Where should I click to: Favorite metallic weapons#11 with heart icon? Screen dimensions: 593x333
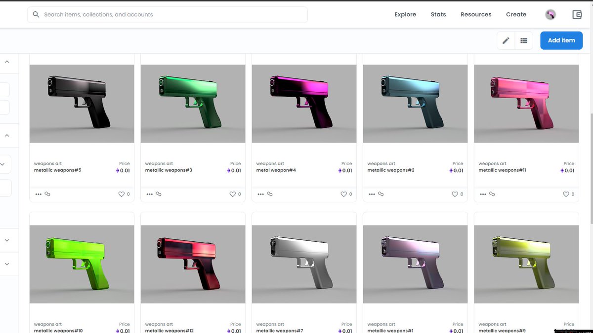(566, 194)
